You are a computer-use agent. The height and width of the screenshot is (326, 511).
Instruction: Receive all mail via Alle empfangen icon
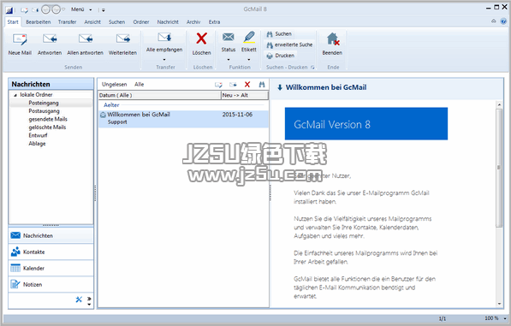[x=164, y=38]
